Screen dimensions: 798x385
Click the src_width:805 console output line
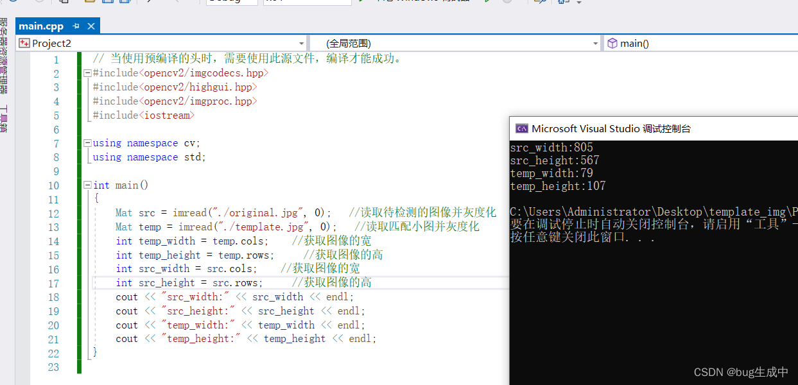point(551,148)
